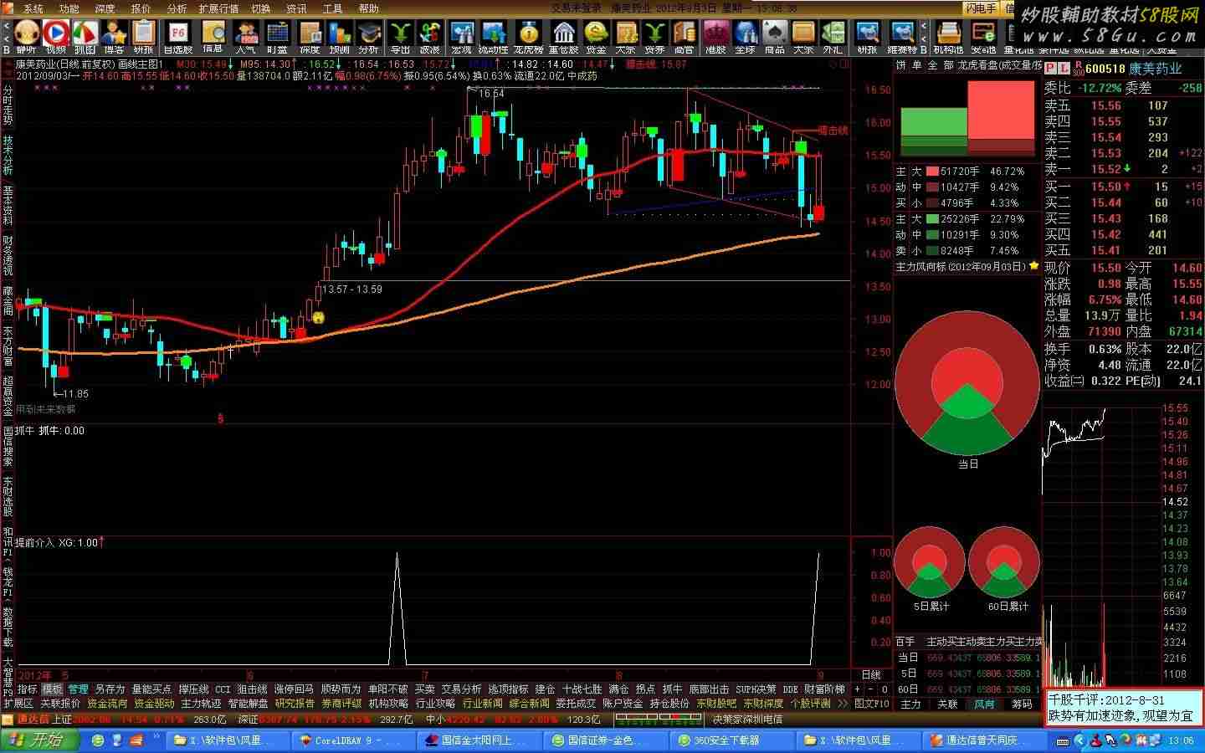Click the 商品 spade commodities icon

[775, 35]
